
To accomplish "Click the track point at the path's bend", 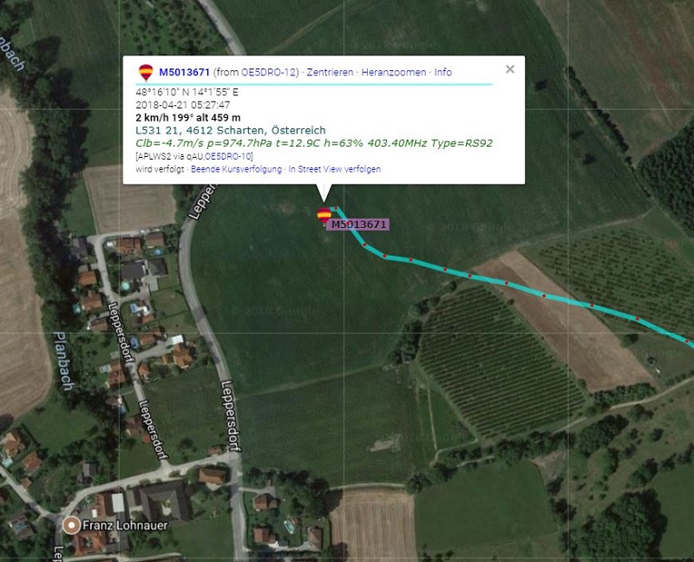I will [x=365, y=245].
